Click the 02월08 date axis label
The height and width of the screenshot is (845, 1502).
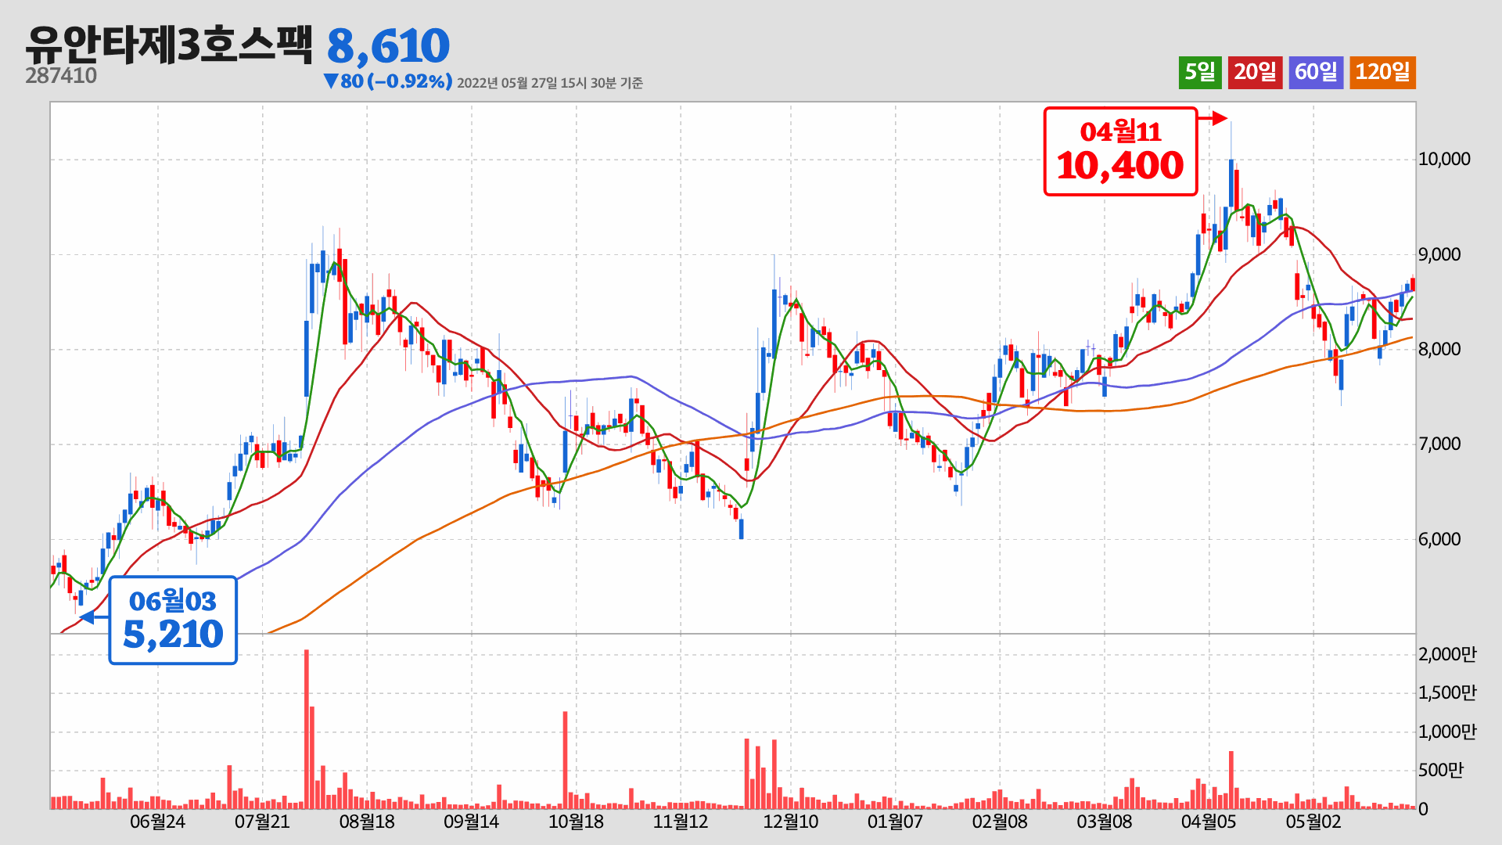[1000, 822]
